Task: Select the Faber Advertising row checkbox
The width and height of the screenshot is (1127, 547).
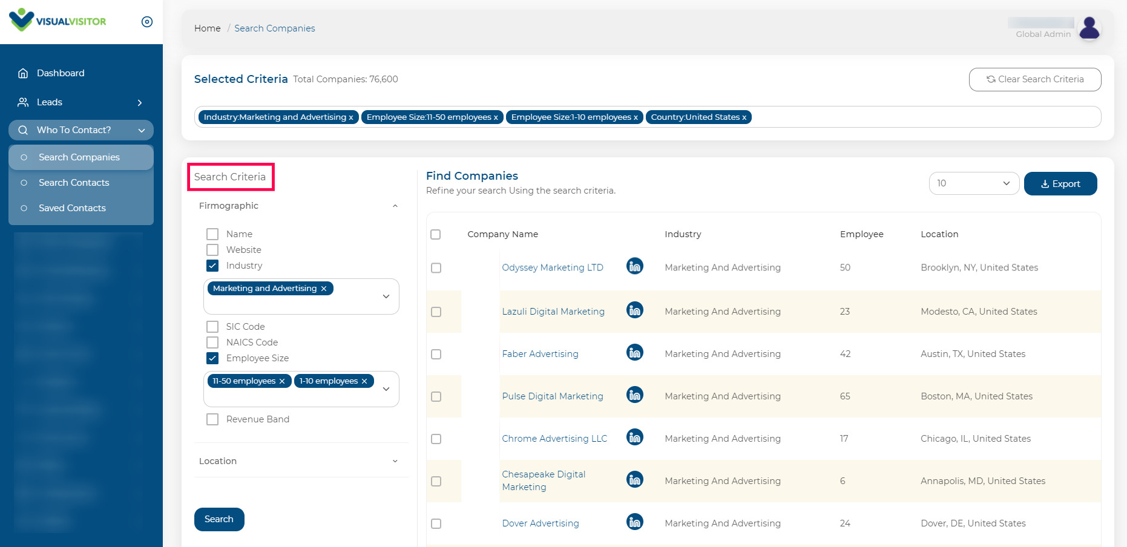Action: (x=436, y=355)
